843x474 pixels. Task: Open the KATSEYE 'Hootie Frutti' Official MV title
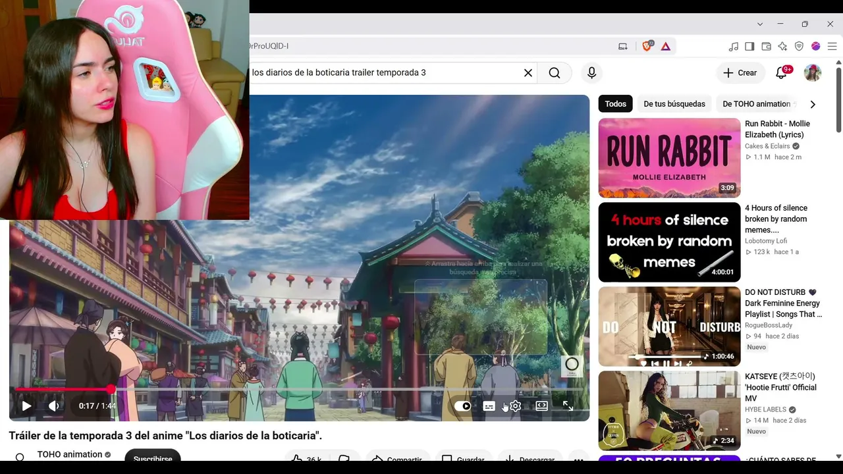tap(780, 388)
